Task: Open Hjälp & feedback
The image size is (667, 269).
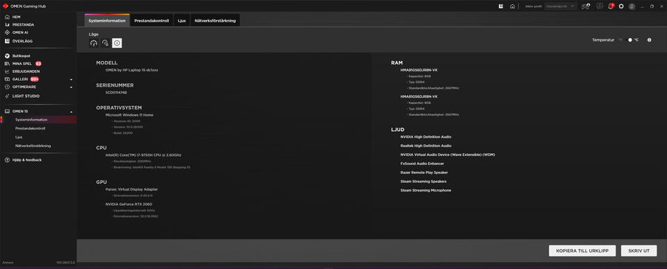Action: click(x=27, y=160)
